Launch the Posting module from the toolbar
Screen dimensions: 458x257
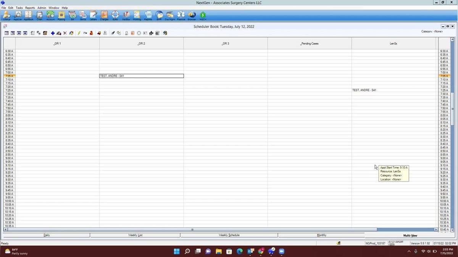(61, 15)
